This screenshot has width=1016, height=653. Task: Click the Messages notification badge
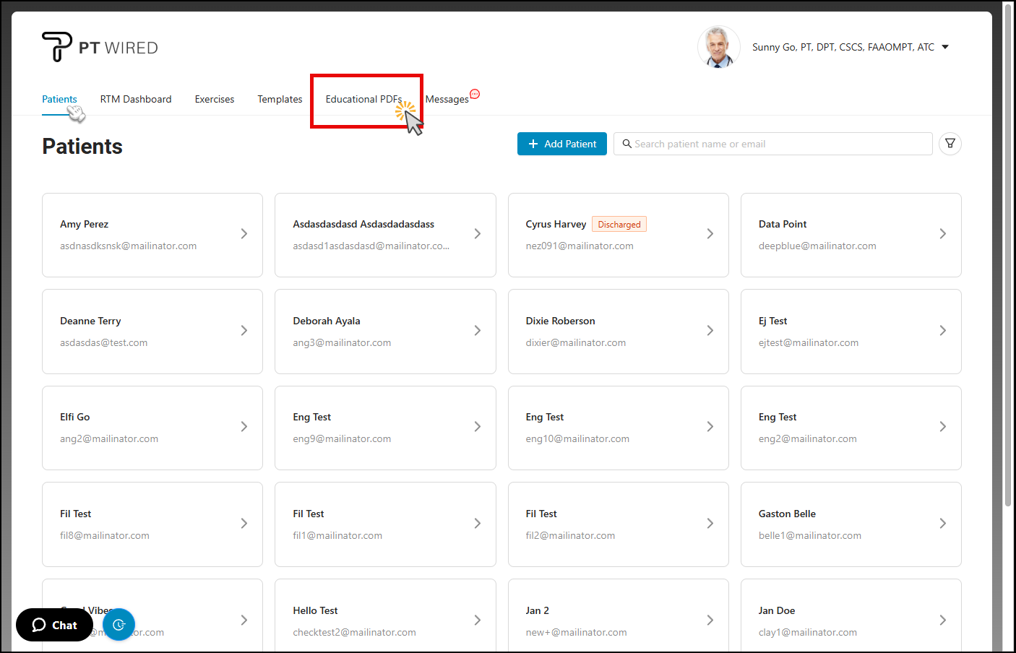click(475, 94)
